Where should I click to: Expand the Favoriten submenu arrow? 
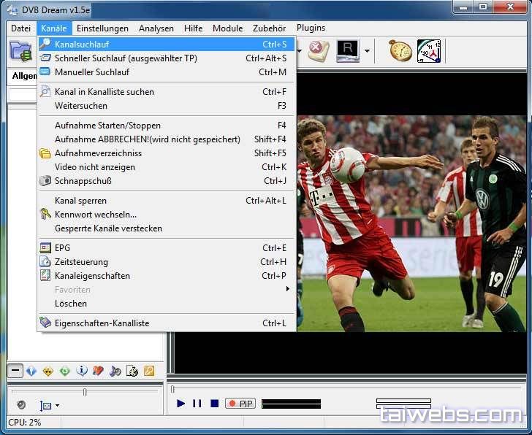287,290
